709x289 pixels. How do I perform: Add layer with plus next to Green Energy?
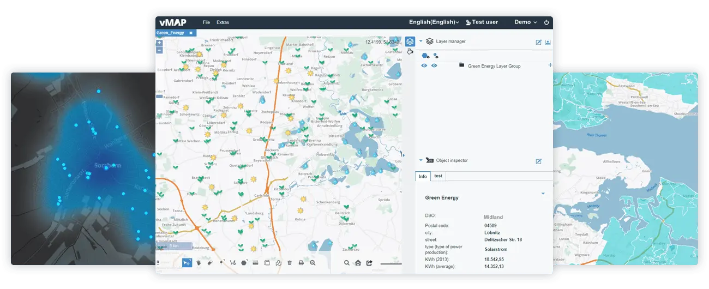550,65
